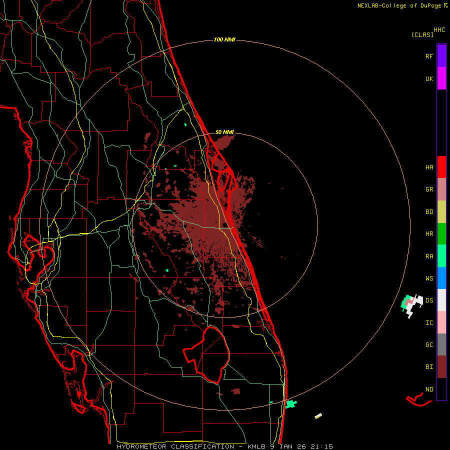Click the HYDROMETEOR CLASSIFICATION caption text
The image size is (450, 450).
175,446
